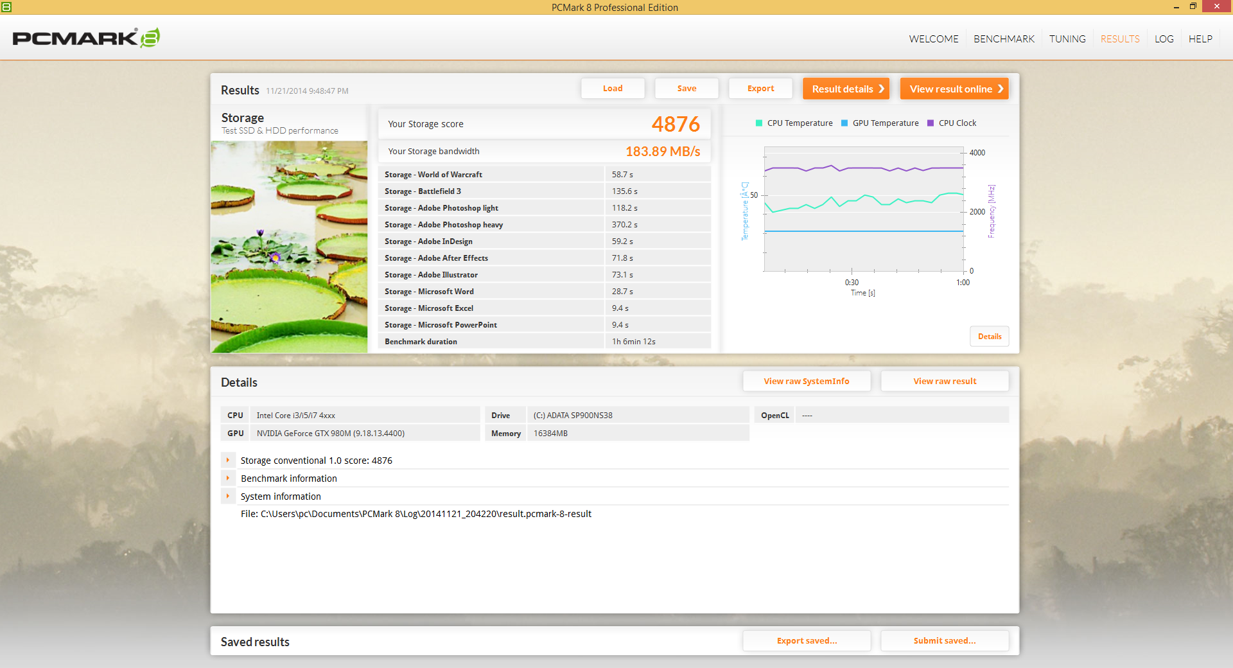Click View raw SystemInfo

(x=807, y=381)
